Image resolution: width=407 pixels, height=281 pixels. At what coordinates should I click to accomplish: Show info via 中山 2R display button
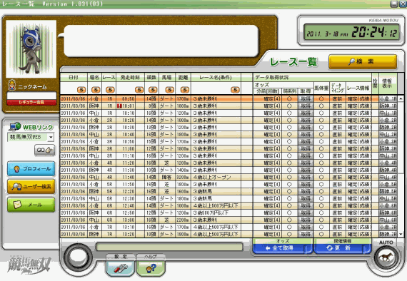(388, 134)
